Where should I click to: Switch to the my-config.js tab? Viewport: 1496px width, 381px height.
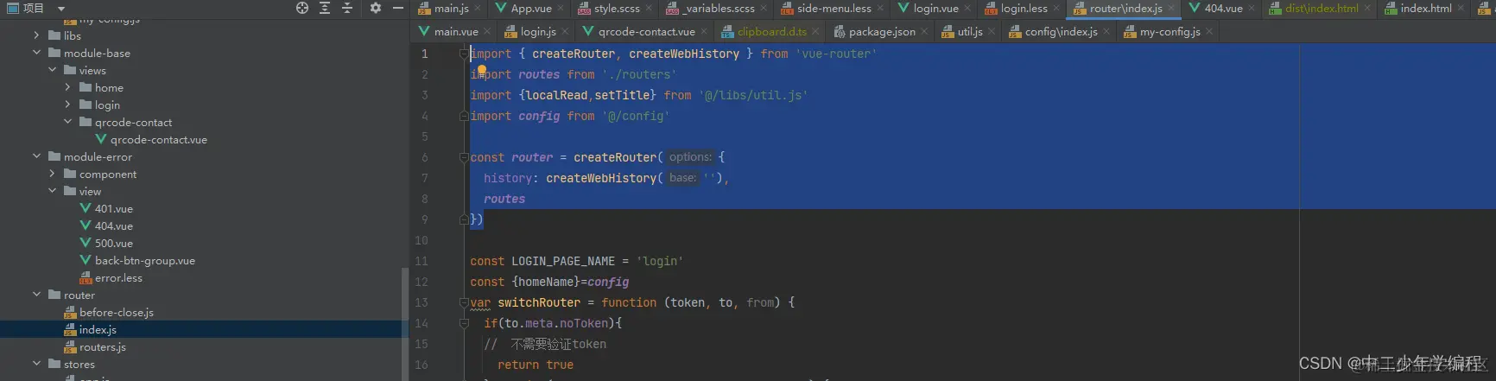tap(1170, 32)
